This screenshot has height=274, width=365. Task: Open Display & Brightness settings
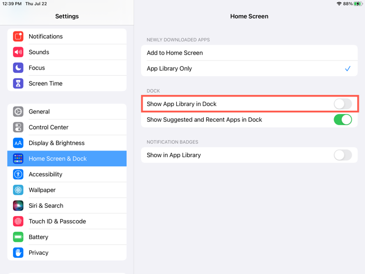tap(67, 143)
